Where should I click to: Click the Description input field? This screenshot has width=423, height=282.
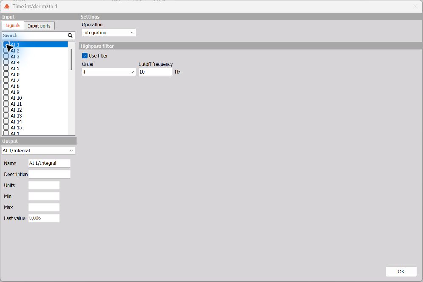click(49, 174)
